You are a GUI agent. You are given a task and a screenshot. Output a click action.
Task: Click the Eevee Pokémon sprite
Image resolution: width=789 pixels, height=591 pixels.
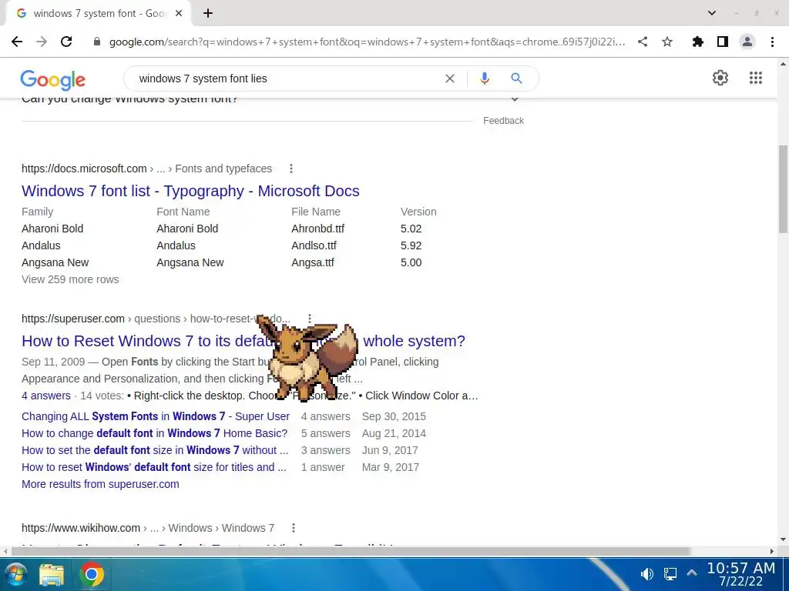308,359
